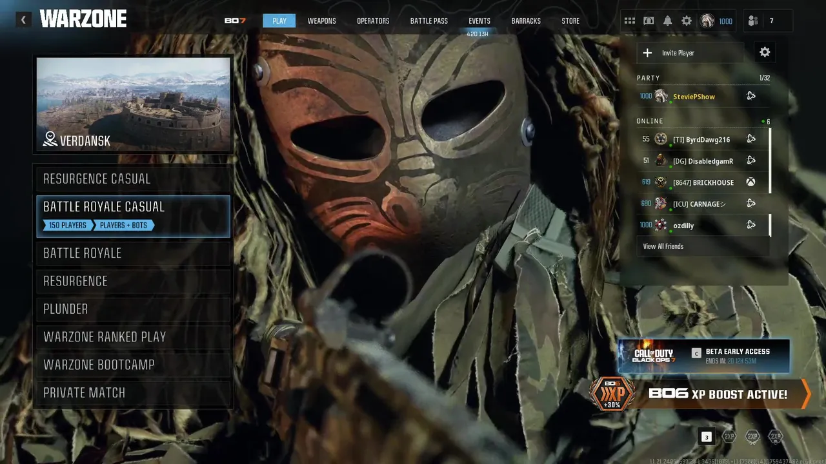Select Warzone Ranked Play

[134, 337]
